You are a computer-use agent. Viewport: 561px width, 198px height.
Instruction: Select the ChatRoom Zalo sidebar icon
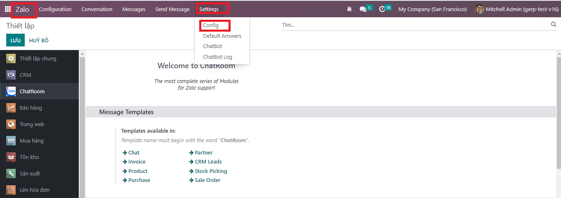pyautogui.click(x=11, y=91)
